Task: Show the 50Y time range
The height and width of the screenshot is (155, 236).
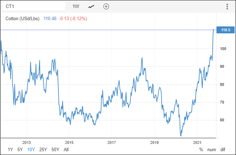Action: coord(55,149)
